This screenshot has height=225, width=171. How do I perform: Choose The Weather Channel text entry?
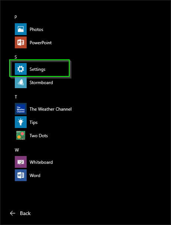pos(50,109)
